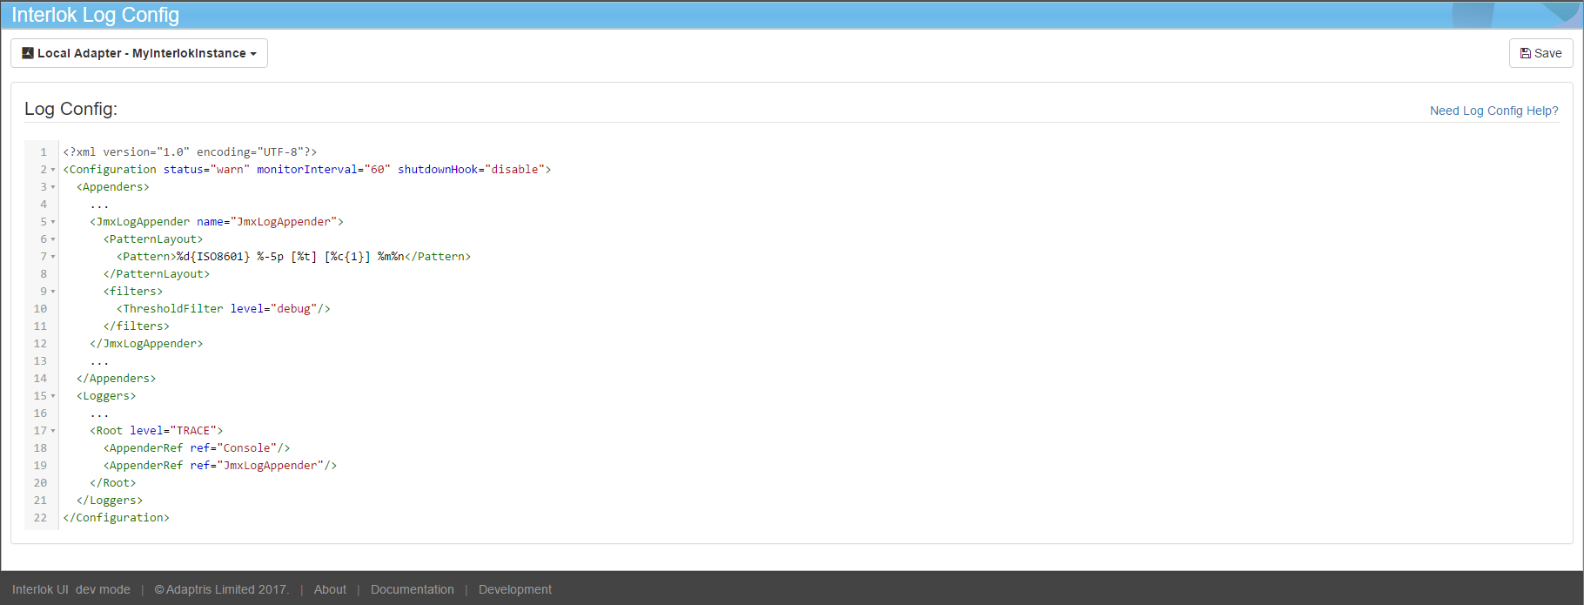Click the floppy disk icon on Save

pyautogui.click(x=1525, y=53)
